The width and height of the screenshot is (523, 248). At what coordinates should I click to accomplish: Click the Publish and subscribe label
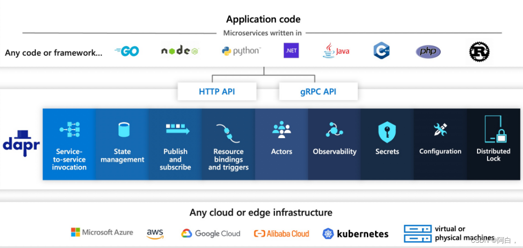point(175,160)
